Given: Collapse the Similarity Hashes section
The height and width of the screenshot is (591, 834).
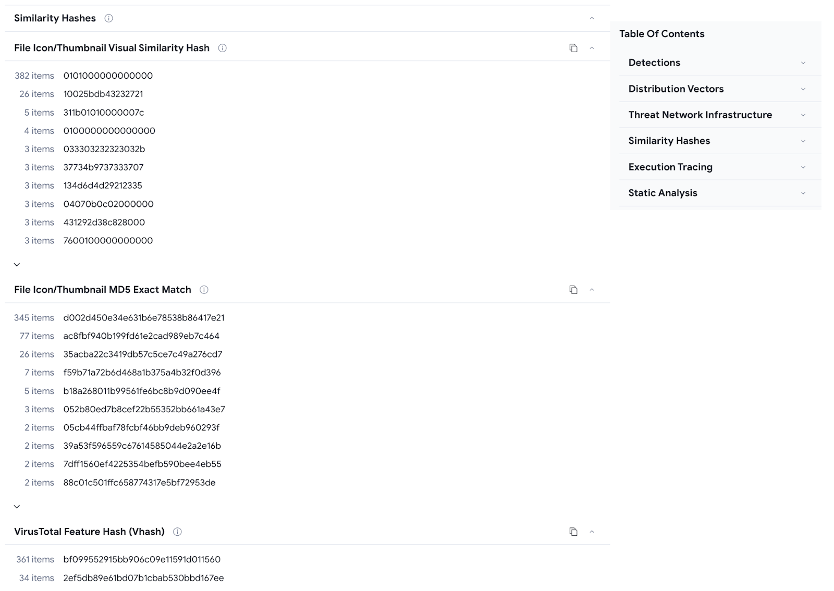Looking at the screenshot, I should (592, 18).
